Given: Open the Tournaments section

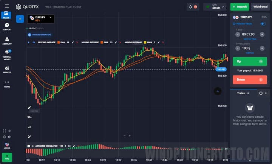Looking at the screenshot, I should coord(7,55).
